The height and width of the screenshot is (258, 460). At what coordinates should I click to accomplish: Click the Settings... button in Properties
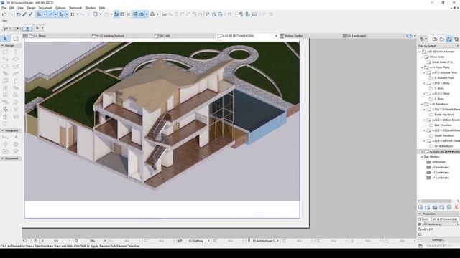click(x=438, y=240)
